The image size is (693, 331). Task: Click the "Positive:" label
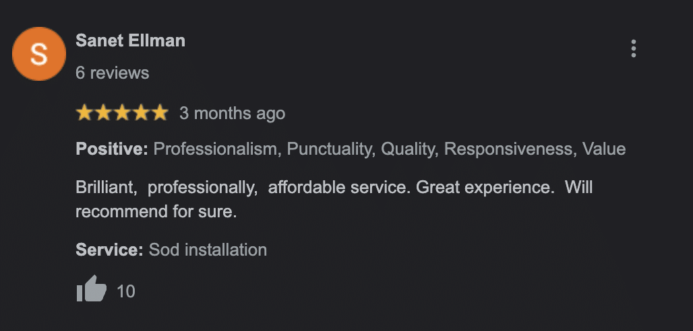[x=111, y=149]
